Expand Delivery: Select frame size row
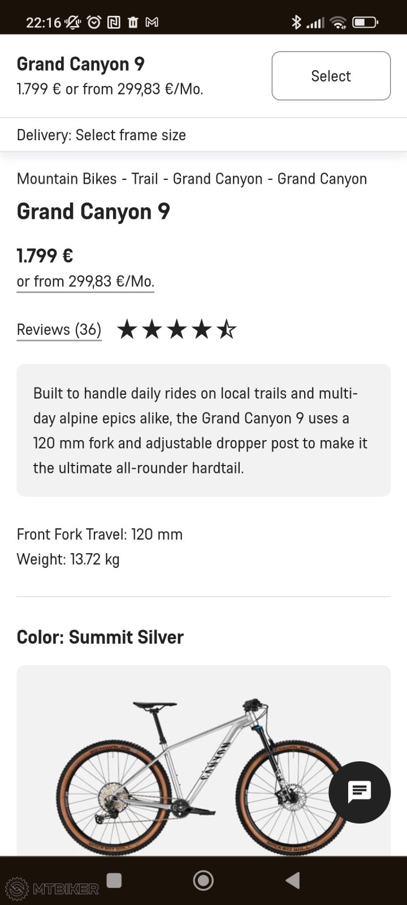This screenshot has height=905, width=407. click(x=102, y=135)
